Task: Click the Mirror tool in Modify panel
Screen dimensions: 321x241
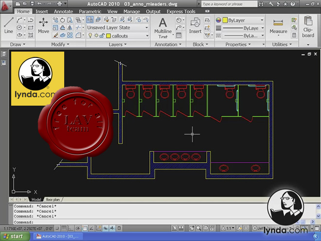Action: tap(70, 27)
